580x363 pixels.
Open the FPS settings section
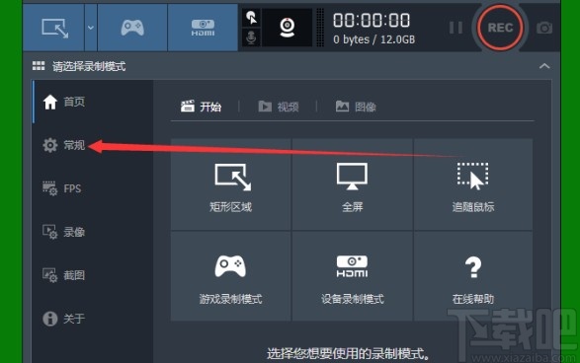(62, 188)
